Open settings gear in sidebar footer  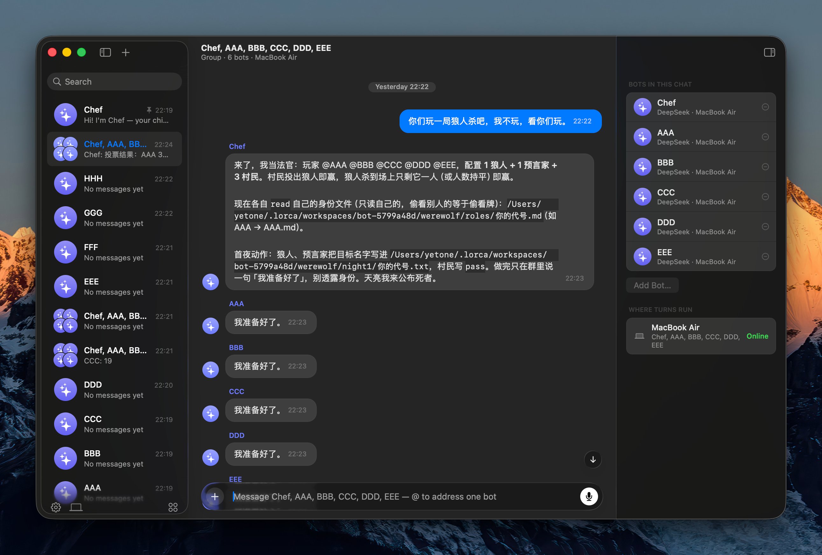tap(56, 507)
